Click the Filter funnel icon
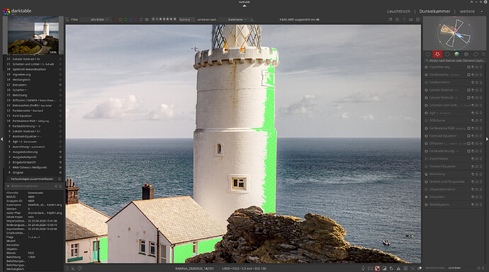489x272 pixels. [x=67, y=19]
